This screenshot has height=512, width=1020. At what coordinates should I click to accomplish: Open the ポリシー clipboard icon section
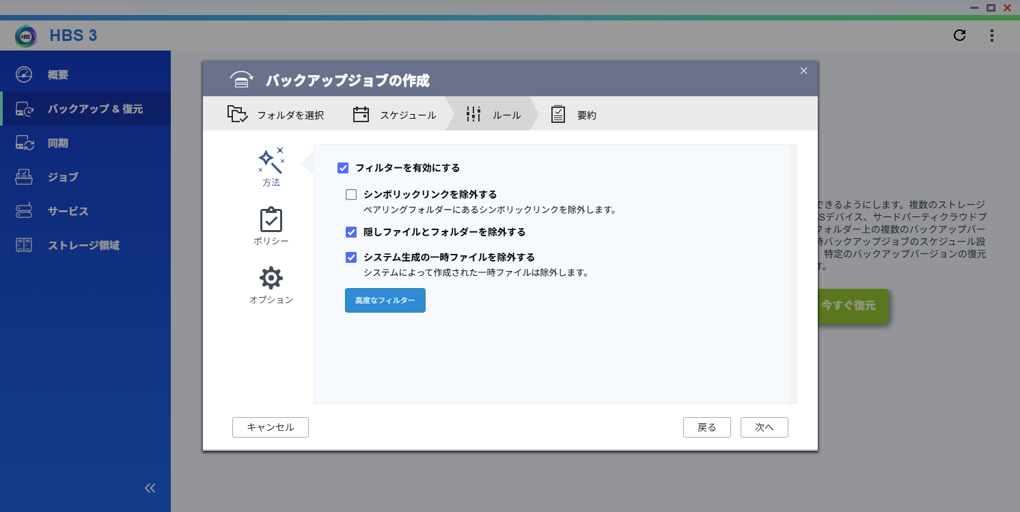(271, 220)
